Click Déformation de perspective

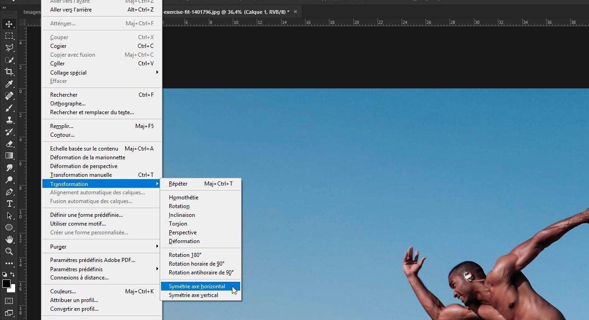click(102, 166)
